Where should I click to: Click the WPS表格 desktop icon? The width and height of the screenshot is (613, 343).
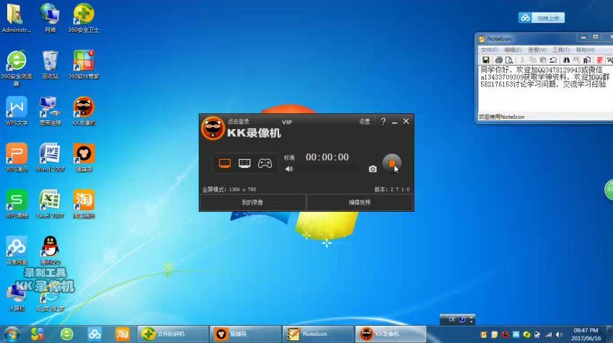(17, 205)
